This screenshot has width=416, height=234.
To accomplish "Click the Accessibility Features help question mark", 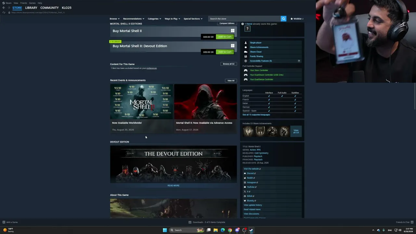I will (x=299, y=61).
